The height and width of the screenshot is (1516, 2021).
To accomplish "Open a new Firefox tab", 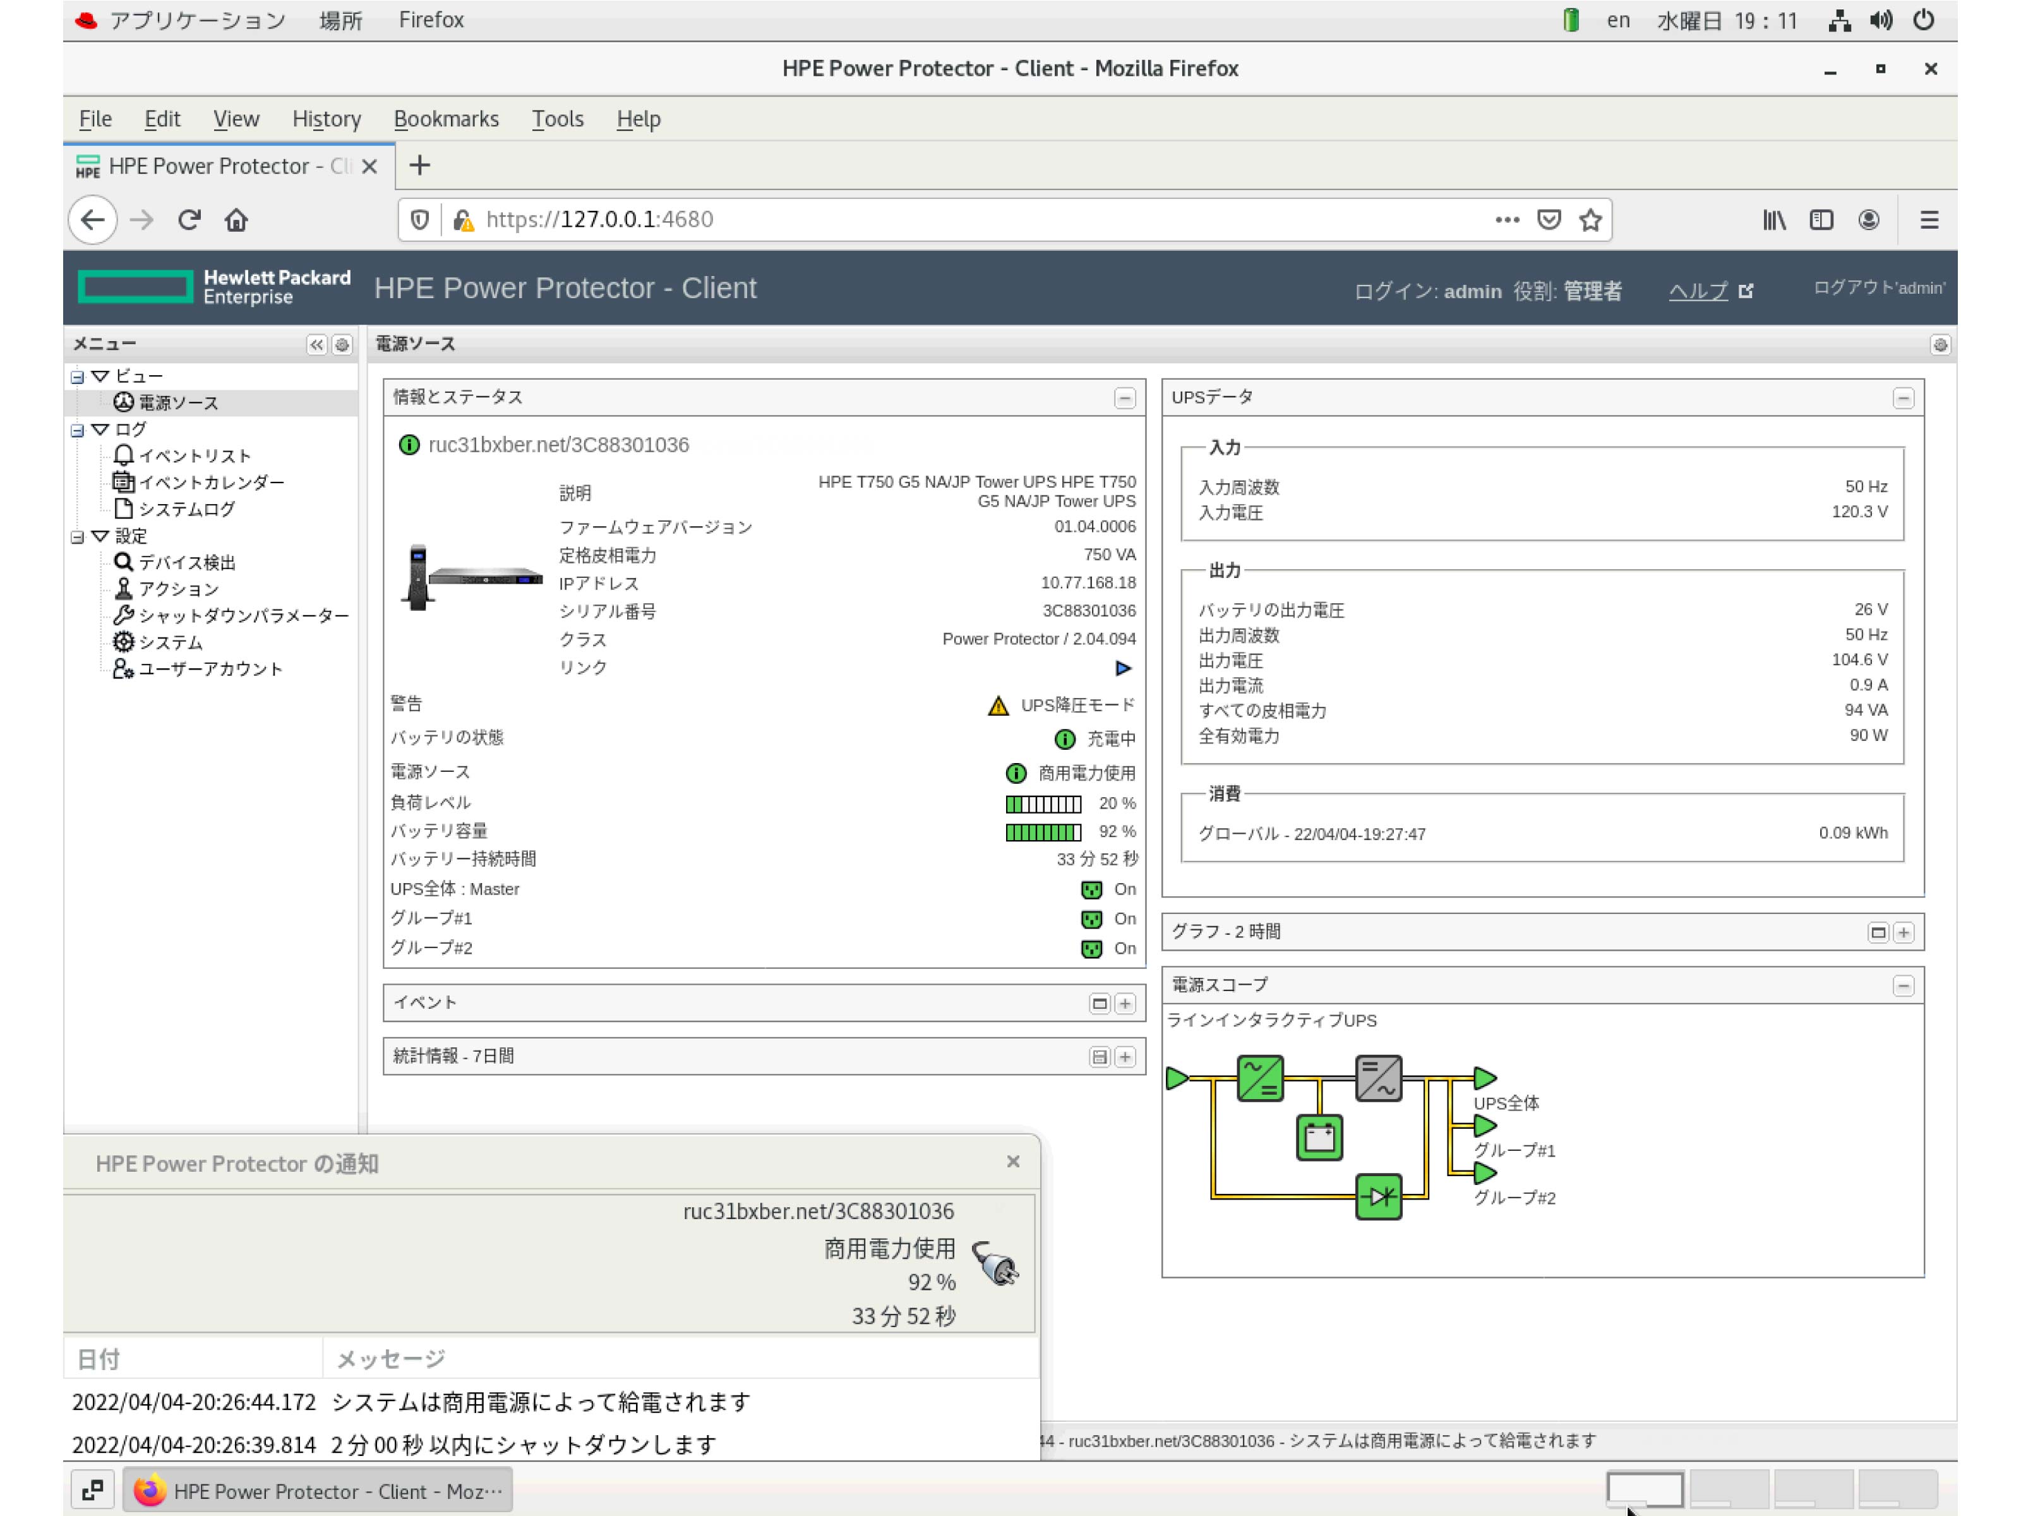I will pyautogui.click(x=419, y=165).
